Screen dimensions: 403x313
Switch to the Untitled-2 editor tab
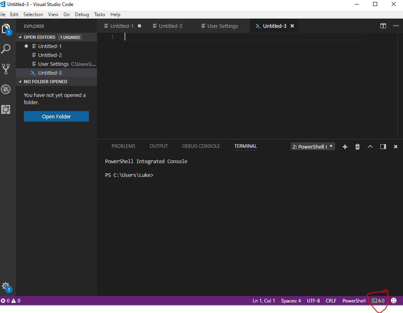170,26
